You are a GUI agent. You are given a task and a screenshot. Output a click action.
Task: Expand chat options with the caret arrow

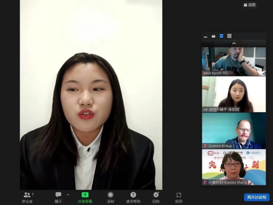[x=68, y=195]
